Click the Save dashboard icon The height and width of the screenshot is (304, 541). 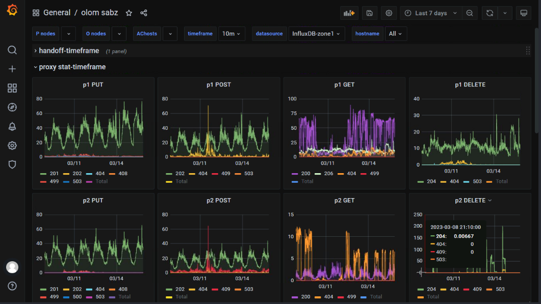click(370, 13)
